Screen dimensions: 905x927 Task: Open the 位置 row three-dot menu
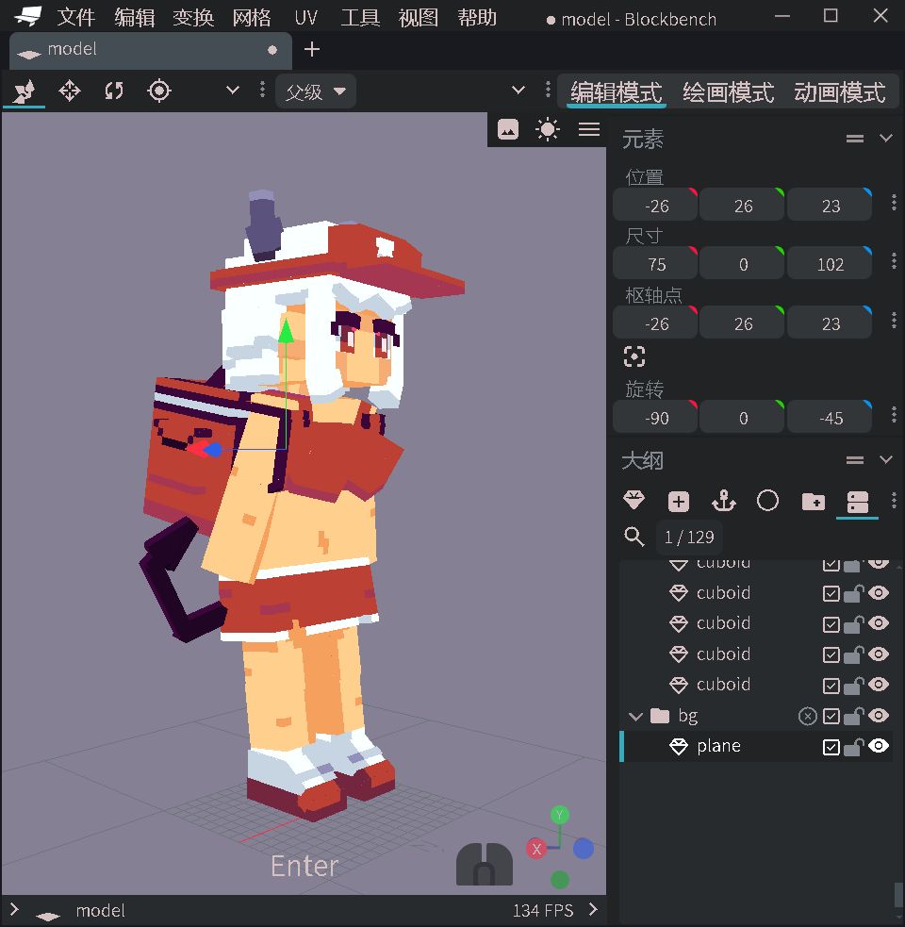(894, 203)
